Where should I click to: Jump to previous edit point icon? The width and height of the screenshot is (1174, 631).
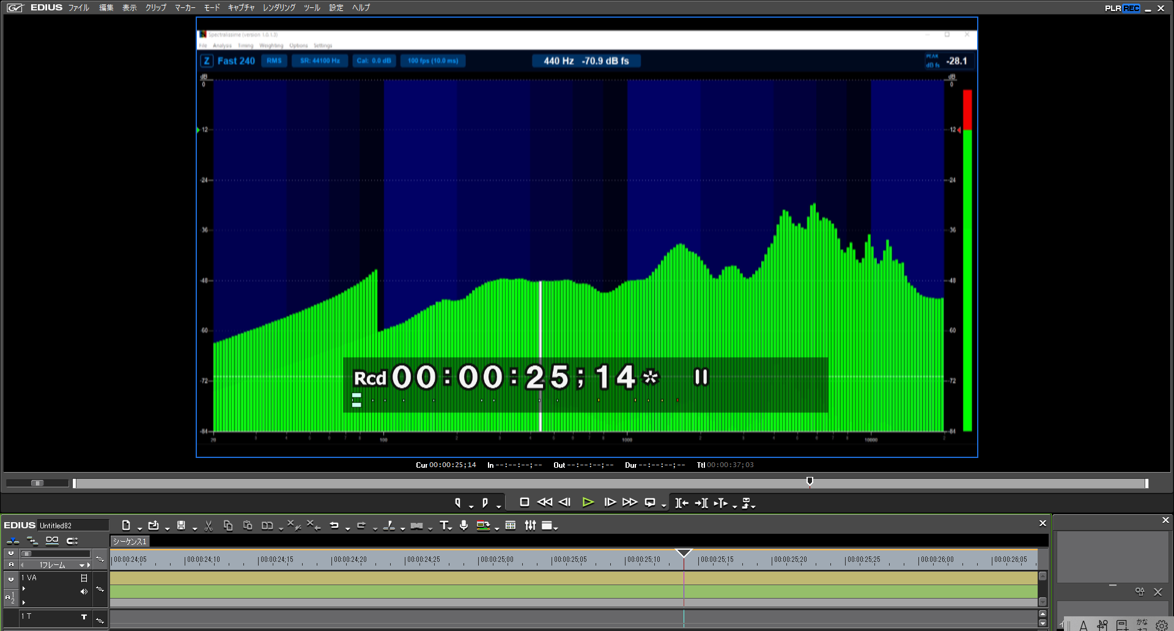pyautogui.click(x=681, y=503)
